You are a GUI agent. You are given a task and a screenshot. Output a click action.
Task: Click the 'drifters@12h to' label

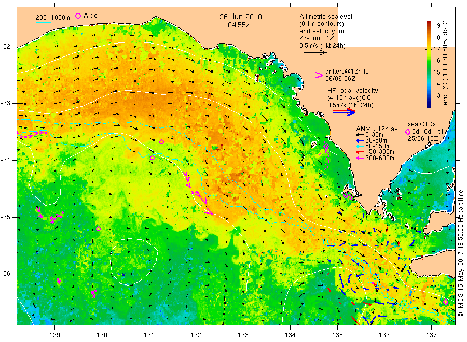coord(347,72)
